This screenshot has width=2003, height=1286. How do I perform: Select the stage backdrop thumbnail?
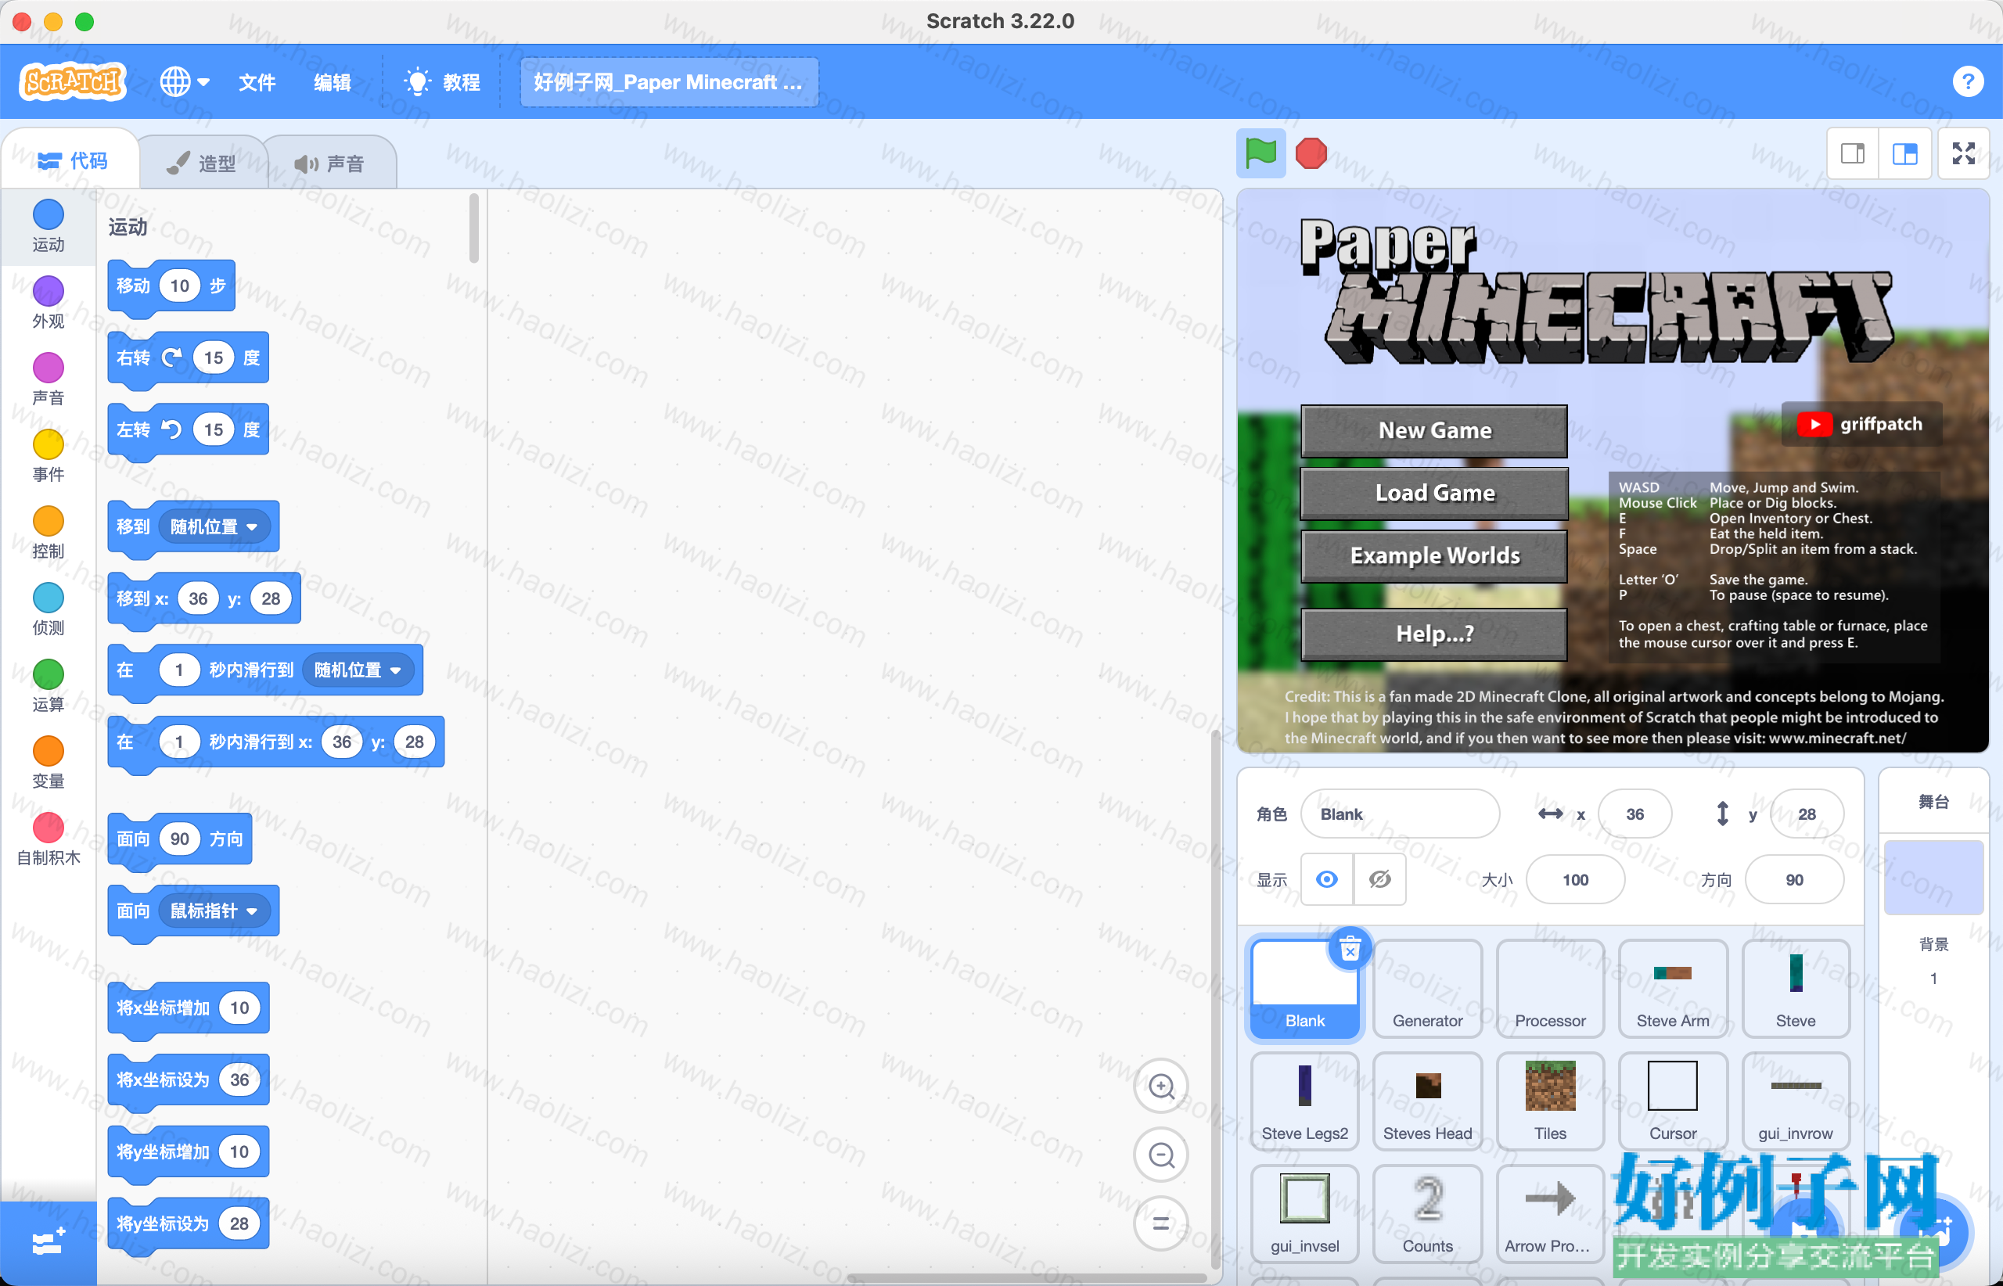(x=1933, y=878)
